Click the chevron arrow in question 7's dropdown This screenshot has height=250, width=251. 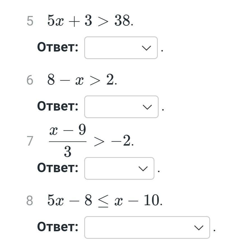[x=143, y=169]
